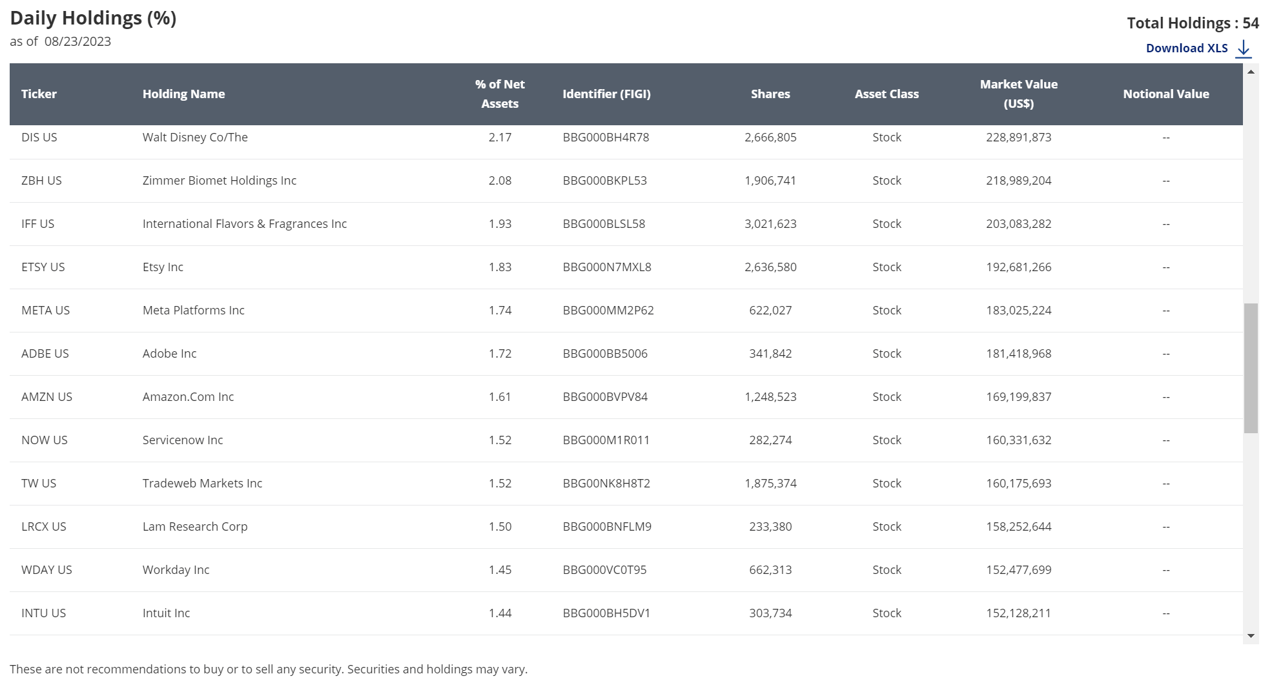The height and width of the screenshot is (685, 1272).
Task: Select FIGI identifier BBG000M1R011
Action: (x=606, y=440)
